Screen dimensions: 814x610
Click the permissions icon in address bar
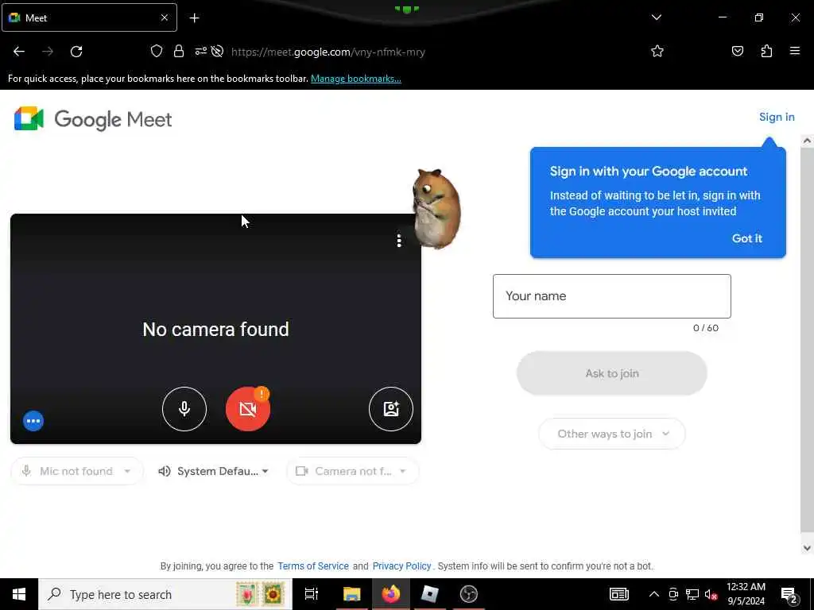(200, 51)
